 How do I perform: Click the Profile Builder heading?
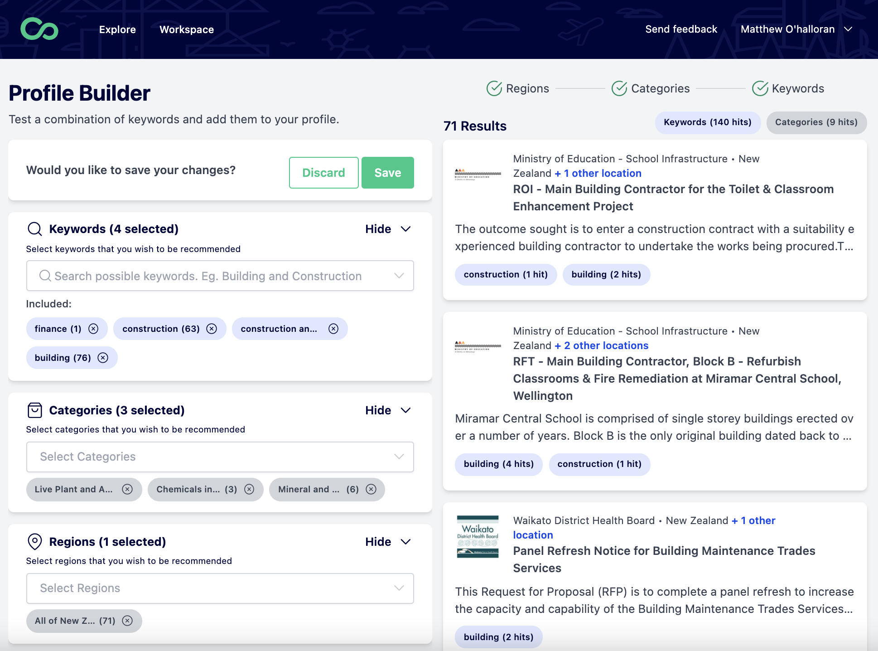(x=79, y=93)
